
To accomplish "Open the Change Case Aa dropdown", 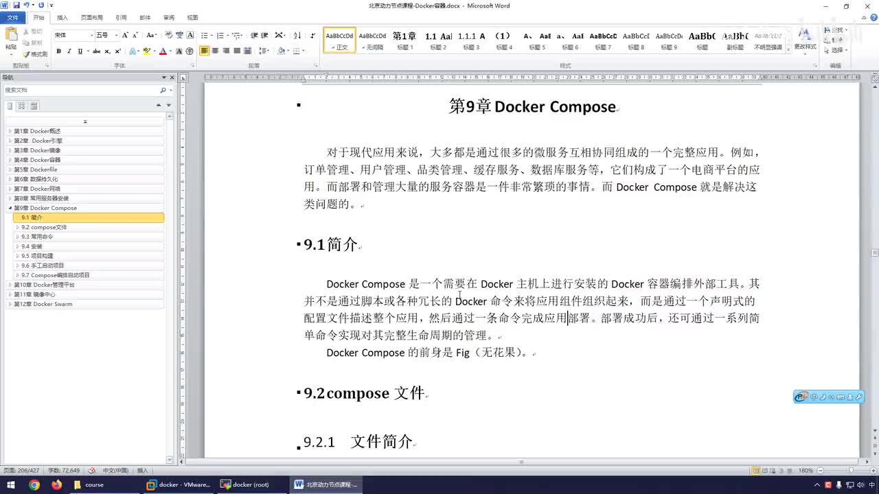I will 152,35.
